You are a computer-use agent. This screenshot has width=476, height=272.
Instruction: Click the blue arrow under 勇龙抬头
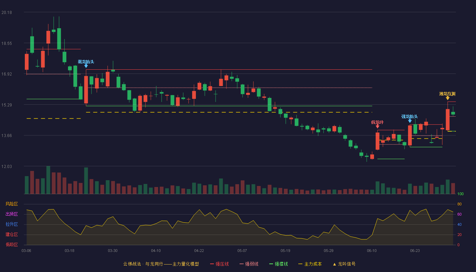[x=86, y=66]
